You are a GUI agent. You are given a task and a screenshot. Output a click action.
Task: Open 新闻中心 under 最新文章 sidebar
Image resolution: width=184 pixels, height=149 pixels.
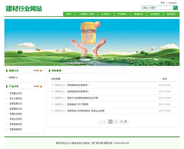click(13, 78)
